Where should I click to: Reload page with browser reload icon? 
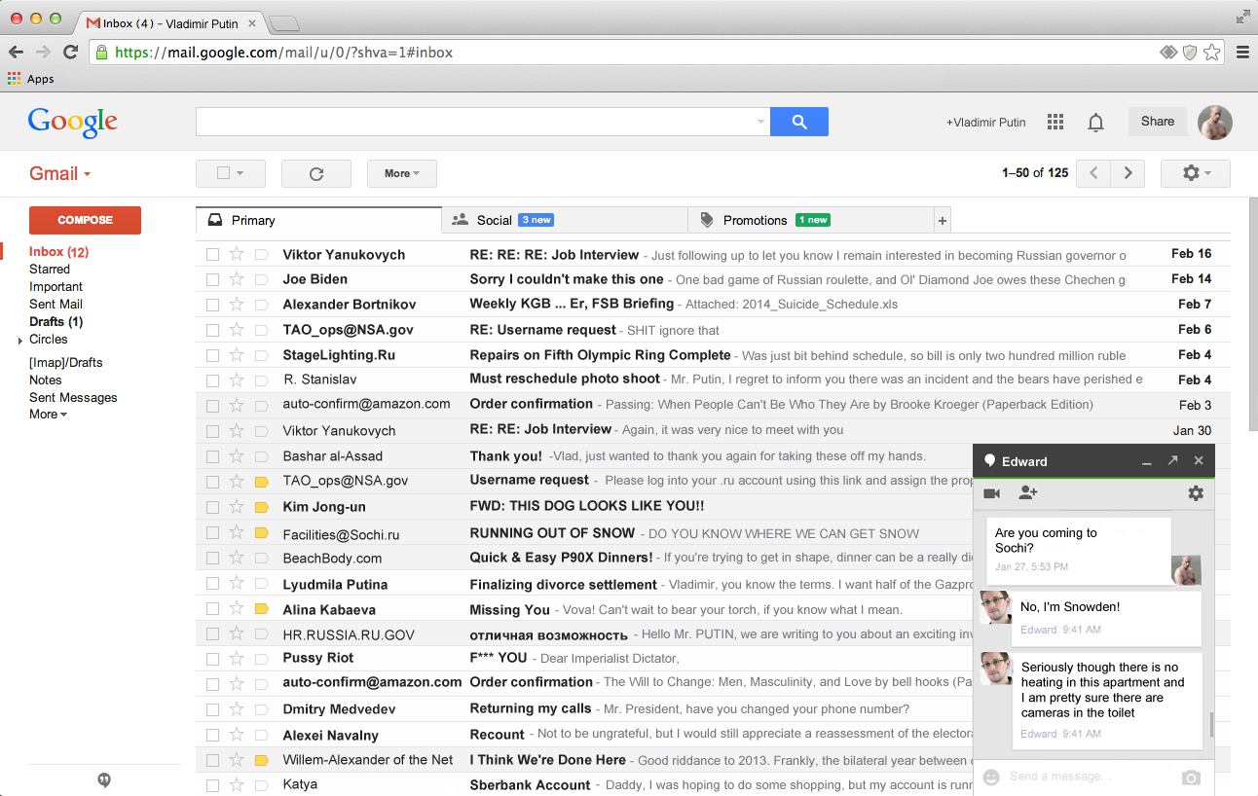(70, 53)
